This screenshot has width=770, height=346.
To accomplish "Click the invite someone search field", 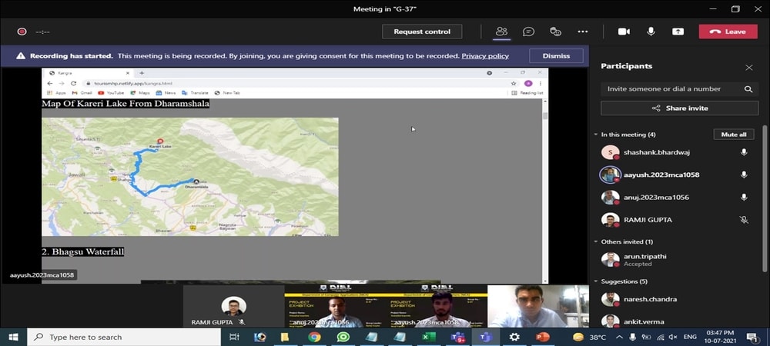I will click(x=670, y=89).
